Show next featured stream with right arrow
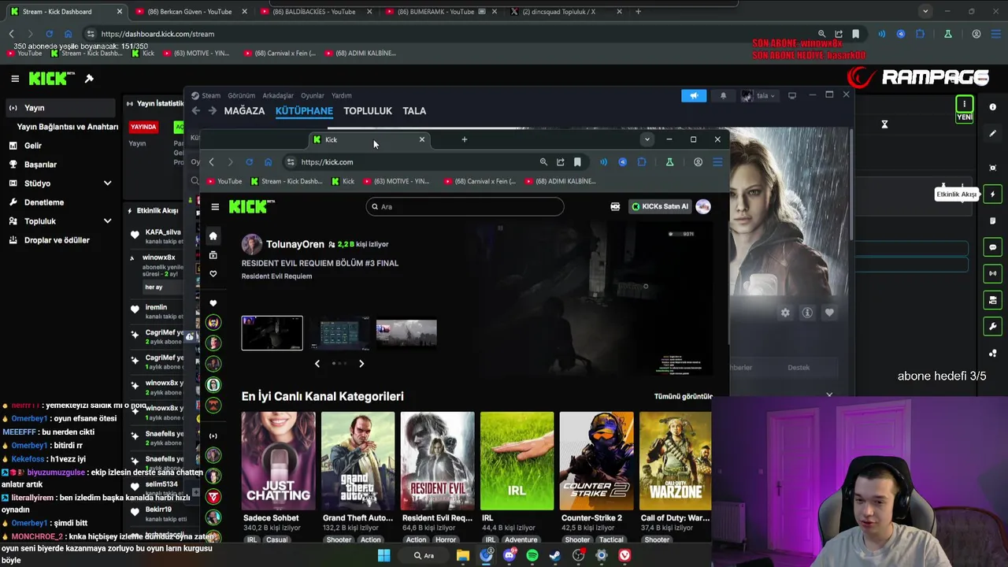 coord(361,363)
